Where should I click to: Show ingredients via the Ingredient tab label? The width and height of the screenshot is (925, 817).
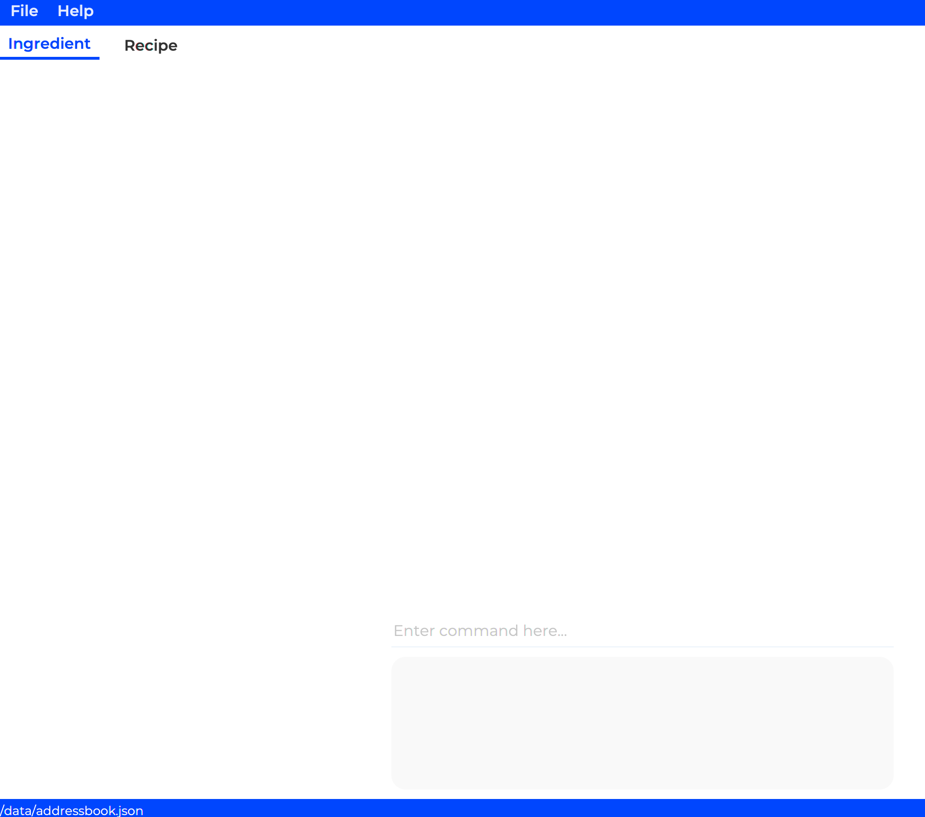[49, 44]
